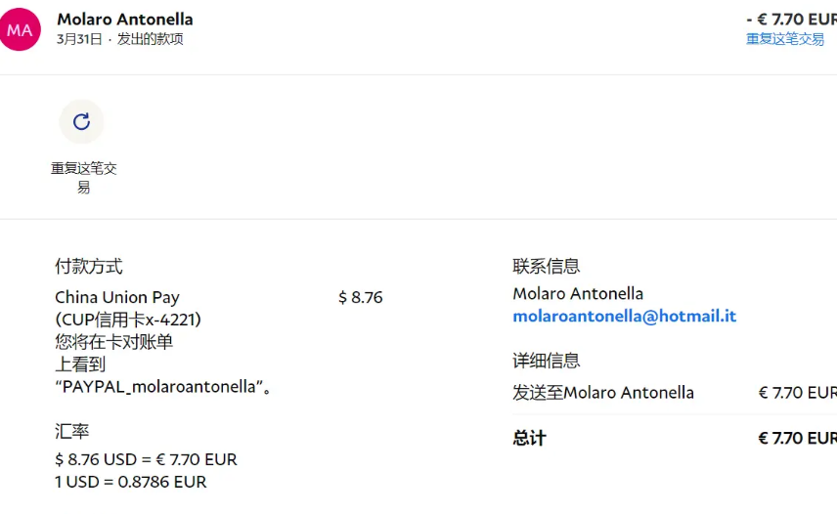This screenshot has width=837, height=514.
Task: Click the circular repeat transaction arrow icon
Action: [81, 121]
